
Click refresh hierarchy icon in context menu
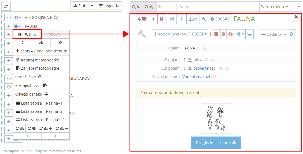tap(19, 128)
